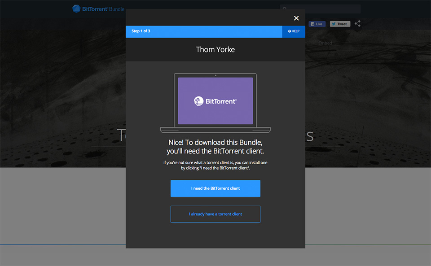Open the share icon next to Tweet

pos(357,24)
